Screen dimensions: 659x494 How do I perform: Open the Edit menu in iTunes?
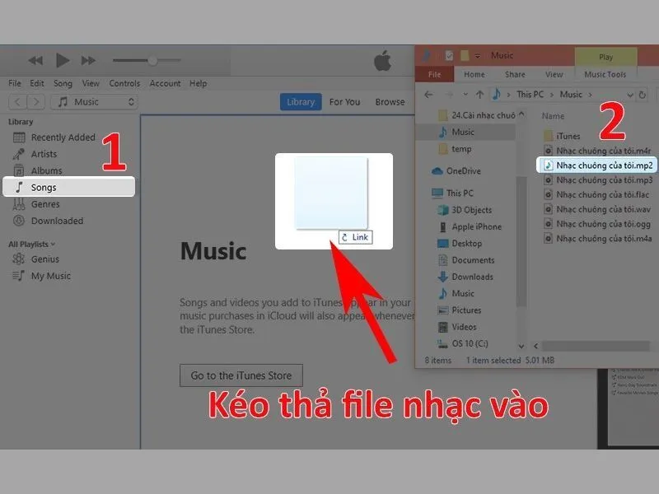36,83
